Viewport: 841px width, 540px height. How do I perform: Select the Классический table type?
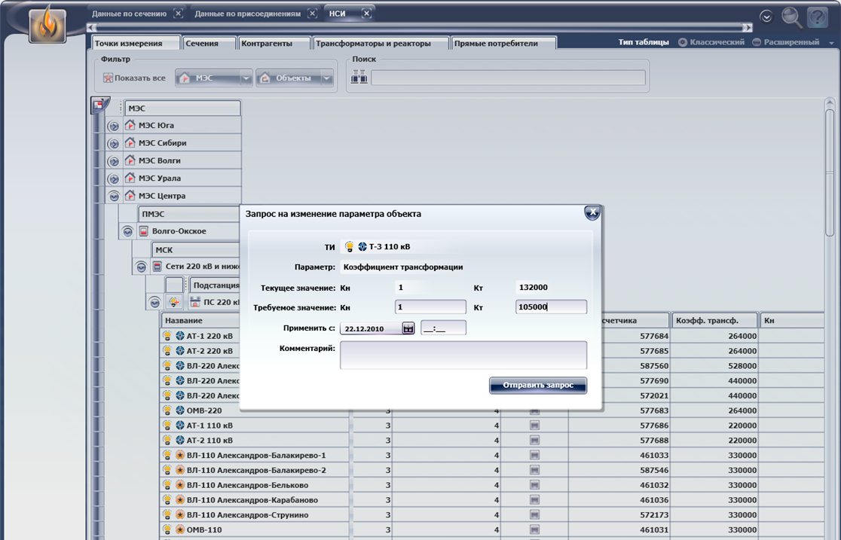click(x=683, y=43)
